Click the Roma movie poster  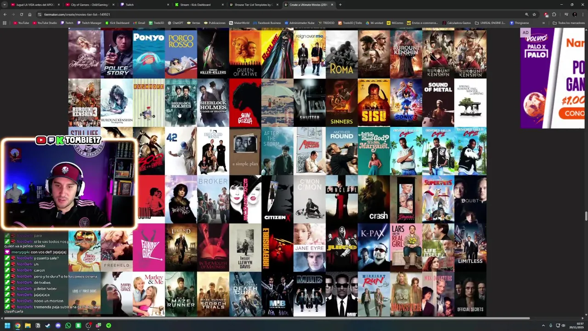(x=341, y=53)
